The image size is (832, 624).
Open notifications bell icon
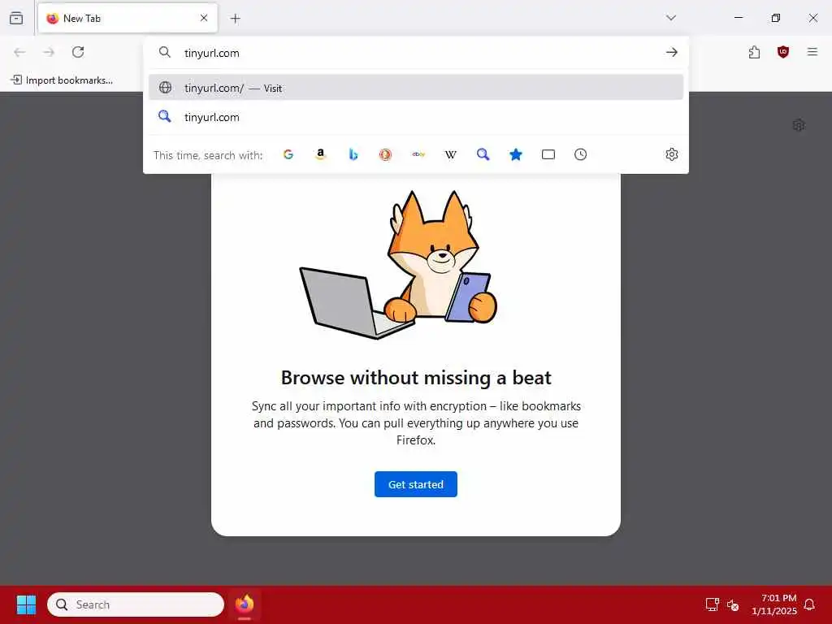[809, 604]
